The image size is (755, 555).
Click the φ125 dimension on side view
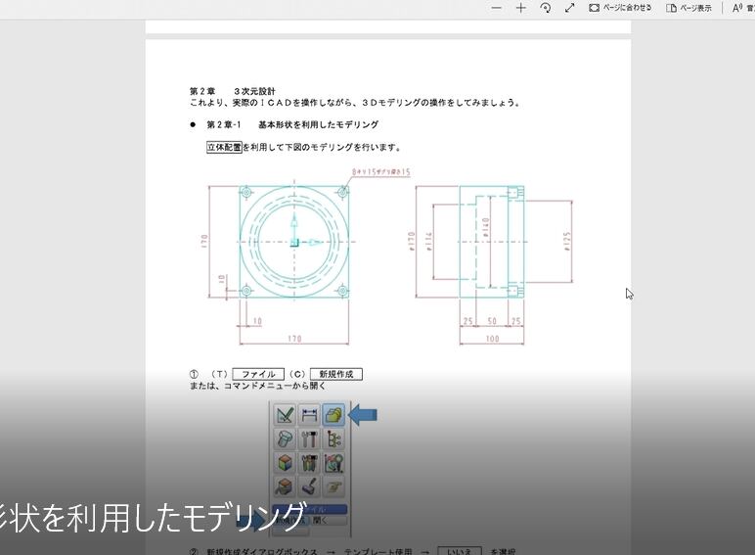pyautogui.click(x=567, y=242)
